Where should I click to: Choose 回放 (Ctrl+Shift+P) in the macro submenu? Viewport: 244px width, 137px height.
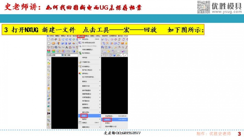[x=114, y=120]
